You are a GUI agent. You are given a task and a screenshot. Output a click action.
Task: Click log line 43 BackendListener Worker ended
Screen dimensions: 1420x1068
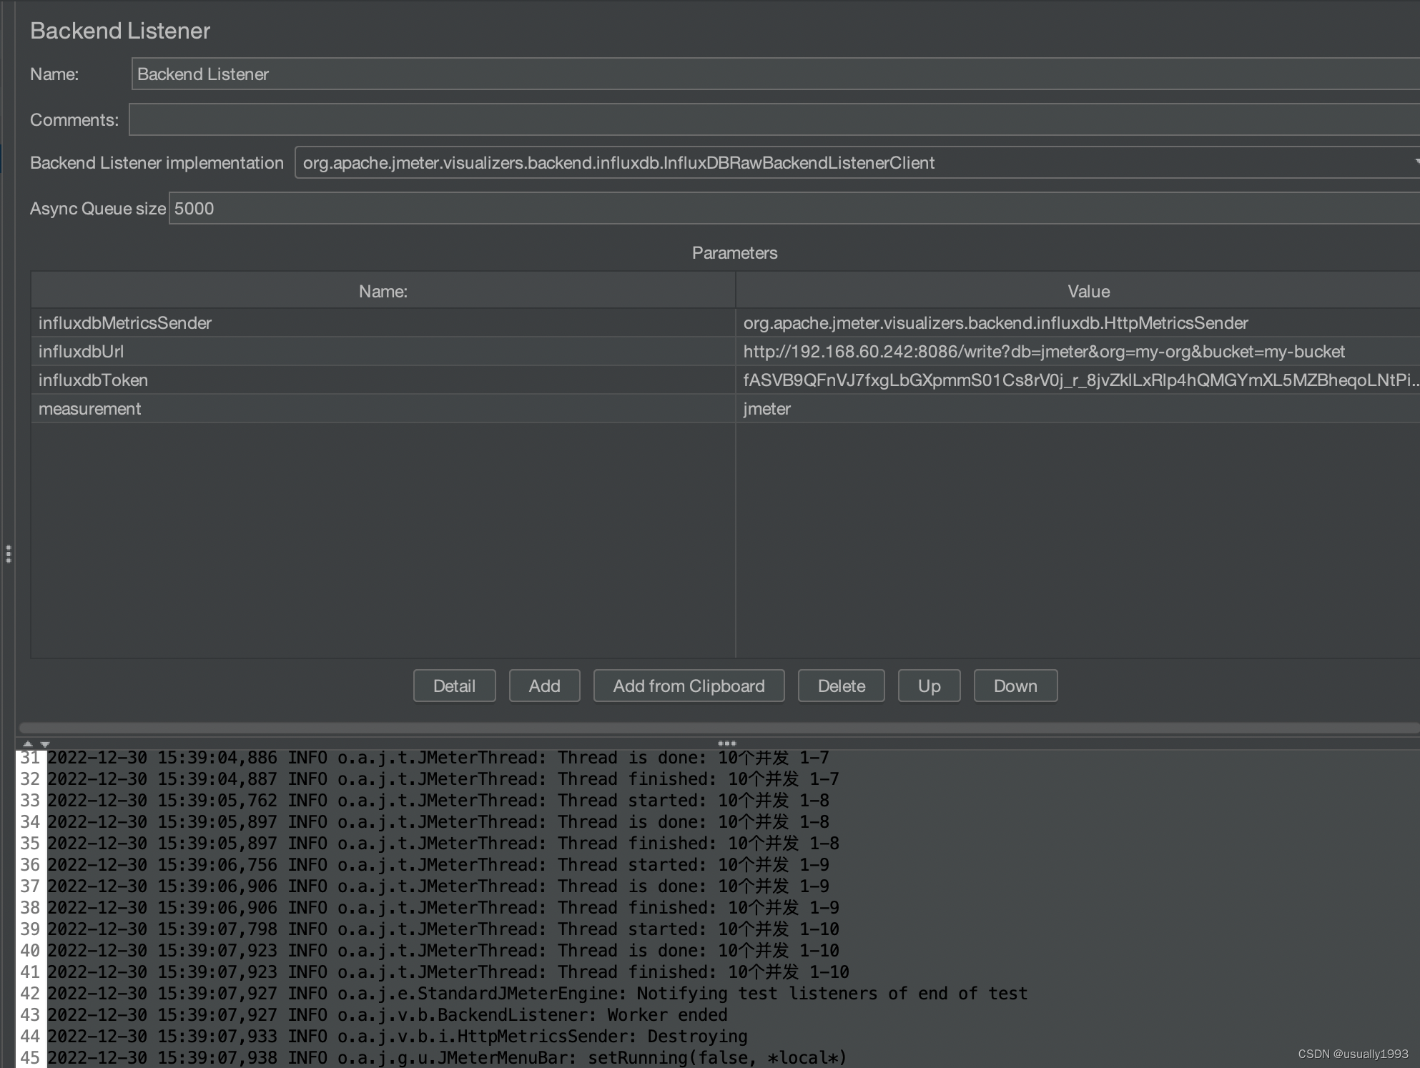click(388, 1014)
